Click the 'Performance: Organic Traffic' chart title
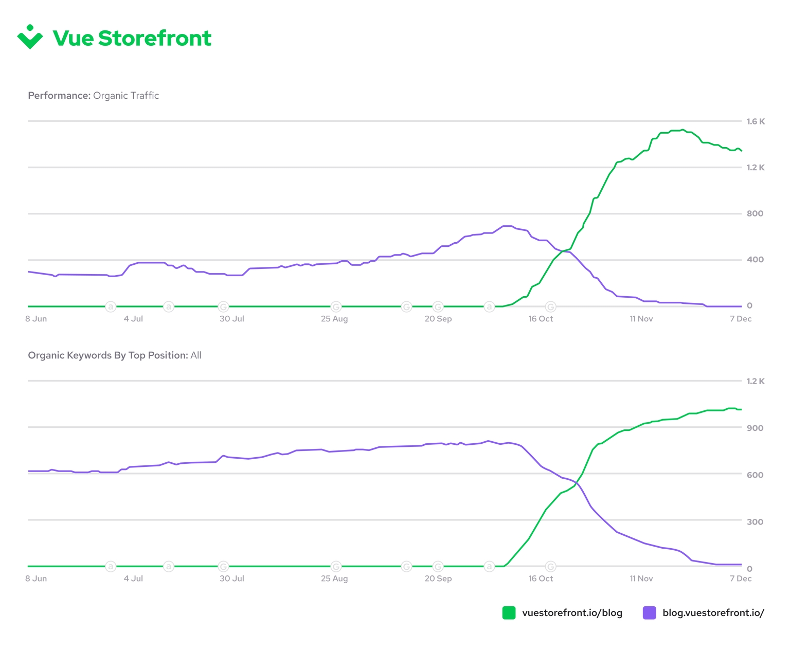Viewport: 790px width, 651px height. pos(94,96)
